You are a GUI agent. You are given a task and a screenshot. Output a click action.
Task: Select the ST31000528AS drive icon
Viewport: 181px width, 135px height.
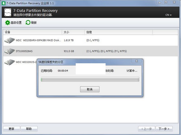pos(10,51)
